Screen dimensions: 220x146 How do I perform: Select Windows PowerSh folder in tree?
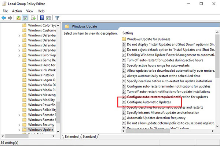point(39,105)
